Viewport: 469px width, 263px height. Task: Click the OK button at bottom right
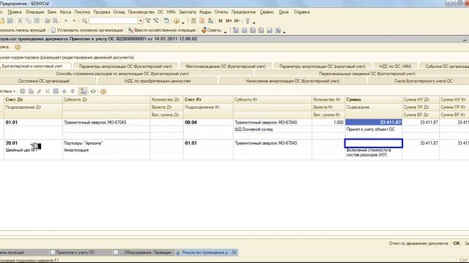457,243
